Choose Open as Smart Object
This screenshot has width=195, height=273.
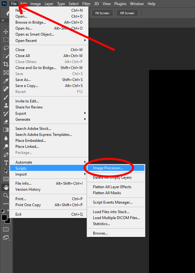pos(49,34)
